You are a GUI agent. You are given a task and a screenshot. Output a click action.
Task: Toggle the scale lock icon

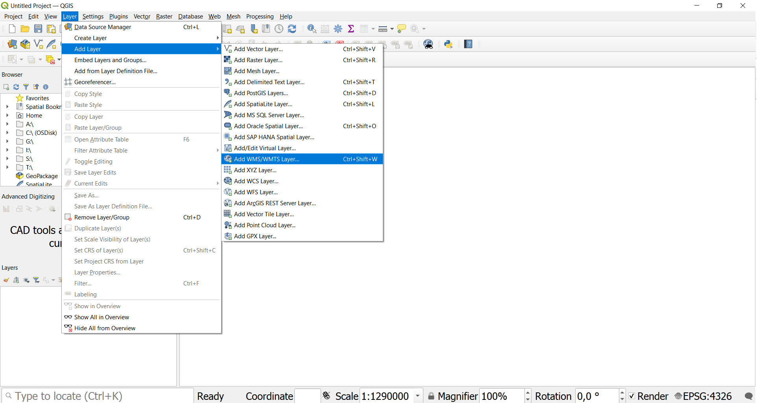tap(431, 396)
